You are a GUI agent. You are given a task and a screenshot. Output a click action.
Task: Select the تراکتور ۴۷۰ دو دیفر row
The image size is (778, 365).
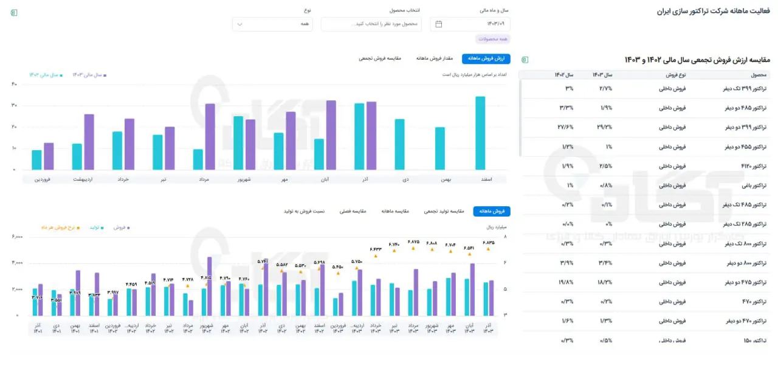coord(645,321)
